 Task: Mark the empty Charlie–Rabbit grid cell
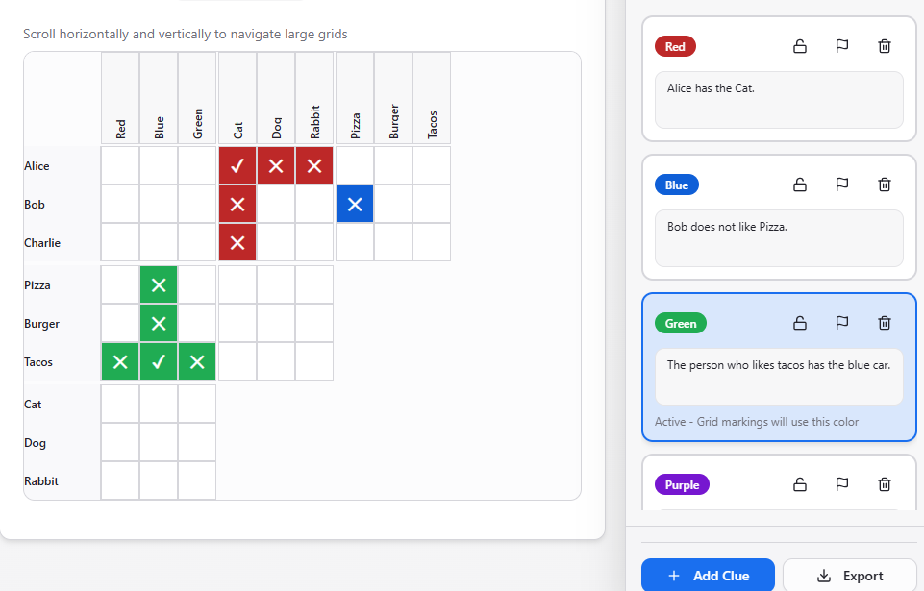coord(314,243)
